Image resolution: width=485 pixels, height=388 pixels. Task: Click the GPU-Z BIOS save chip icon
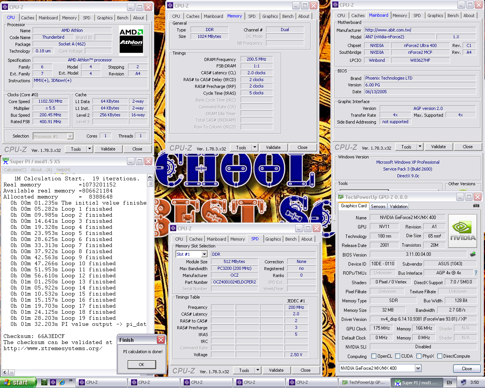coord(473,254)
